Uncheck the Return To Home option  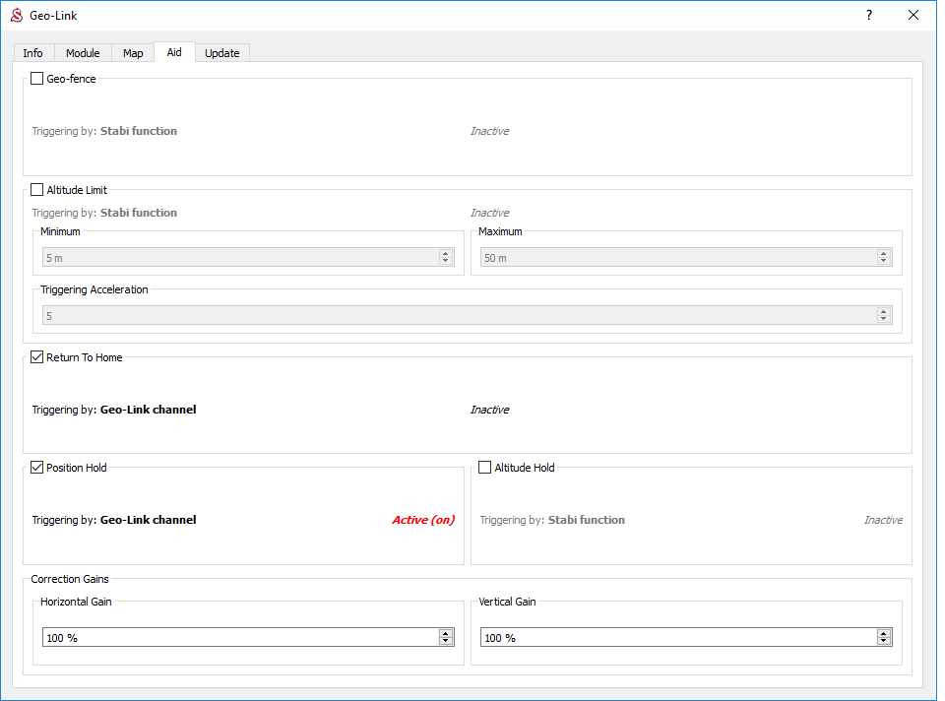(37, 357)
